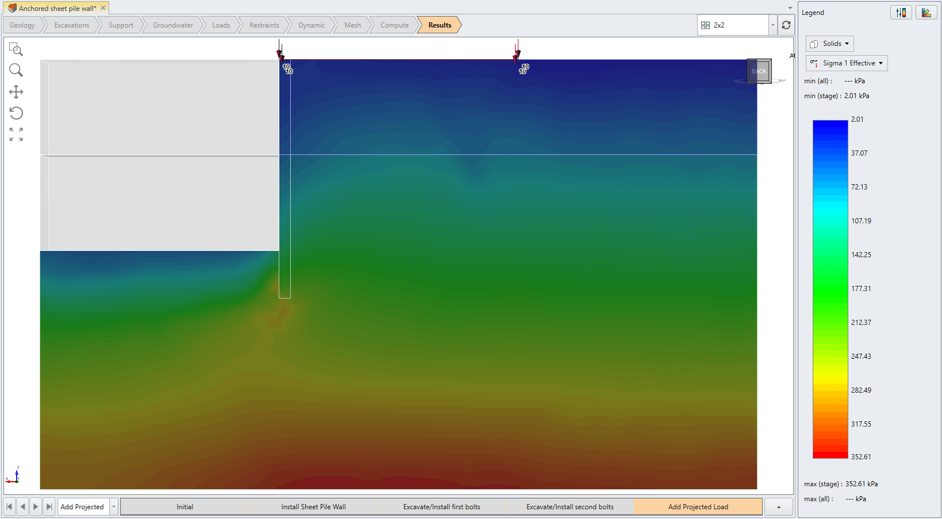Open the document tab list arrow
This screenshot has width=942, height=519.
click(790, 8)
